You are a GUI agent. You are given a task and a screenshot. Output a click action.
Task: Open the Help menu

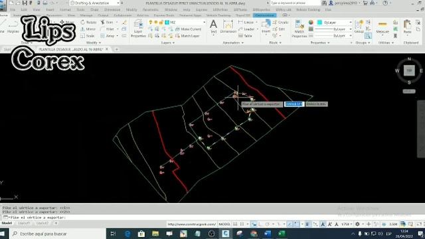tap(187, 9)
